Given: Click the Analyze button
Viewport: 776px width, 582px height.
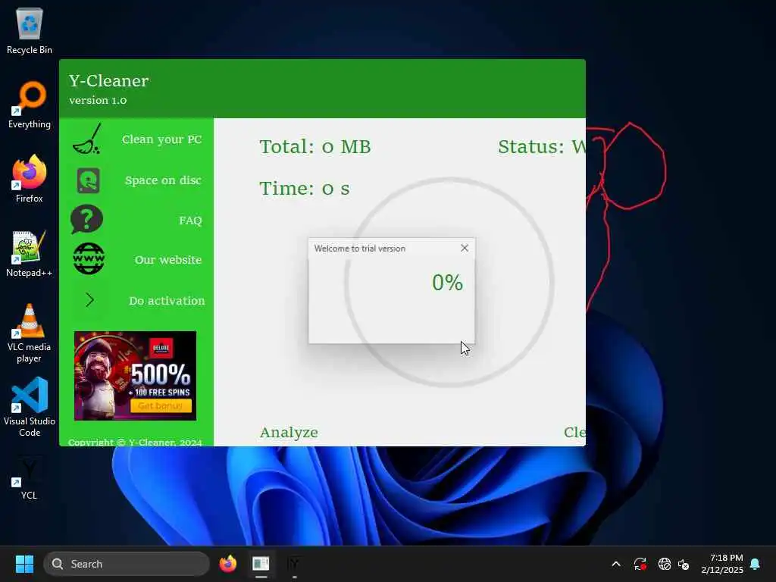Looking at the screenshot, I should (x=289, y=433).
